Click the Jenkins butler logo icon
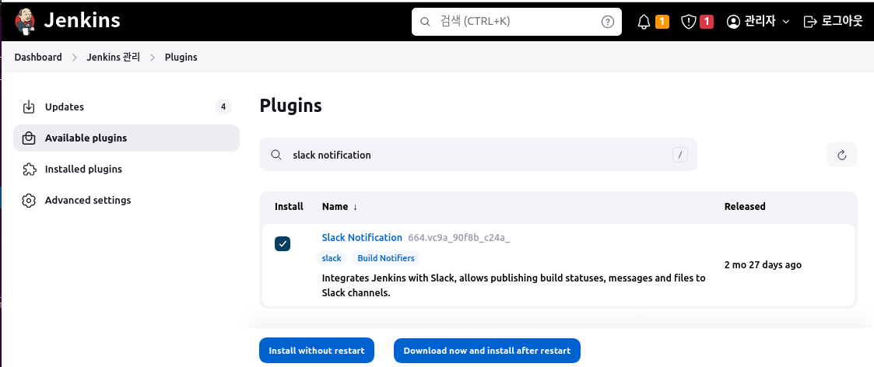 (x=25, y=21)
